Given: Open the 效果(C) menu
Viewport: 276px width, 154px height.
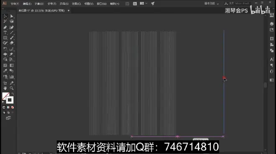Looking at the screenshot, I should (x=76, y=4).
